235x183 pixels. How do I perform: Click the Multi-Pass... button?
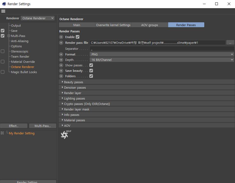pyautogui.click(x=43, y=126)
